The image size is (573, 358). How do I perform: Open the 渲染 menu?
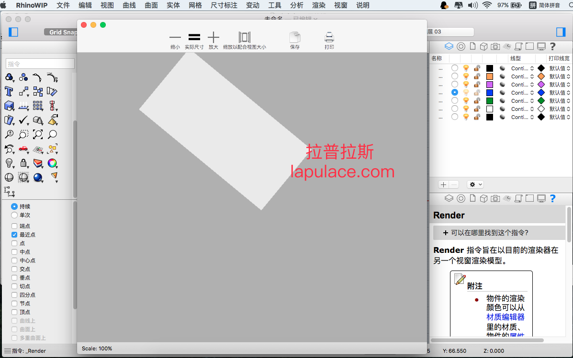click(x=319, y=5)
